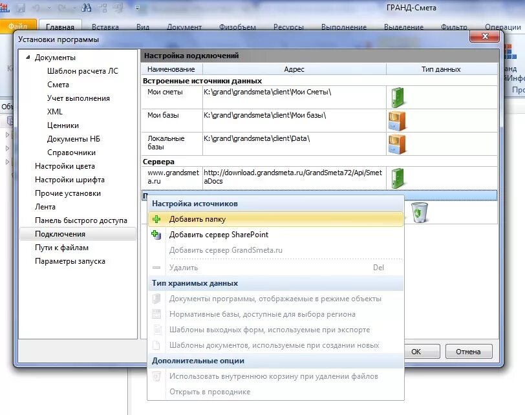This screenshot has width=525, height=415.
Task: Open the quick access toolbar customize arrow
Action: pyautogui.click(x=137, y=7)
